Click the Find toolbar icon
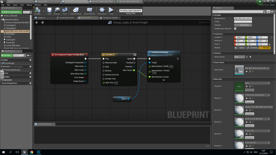276x155 pixels. (65, 11)
